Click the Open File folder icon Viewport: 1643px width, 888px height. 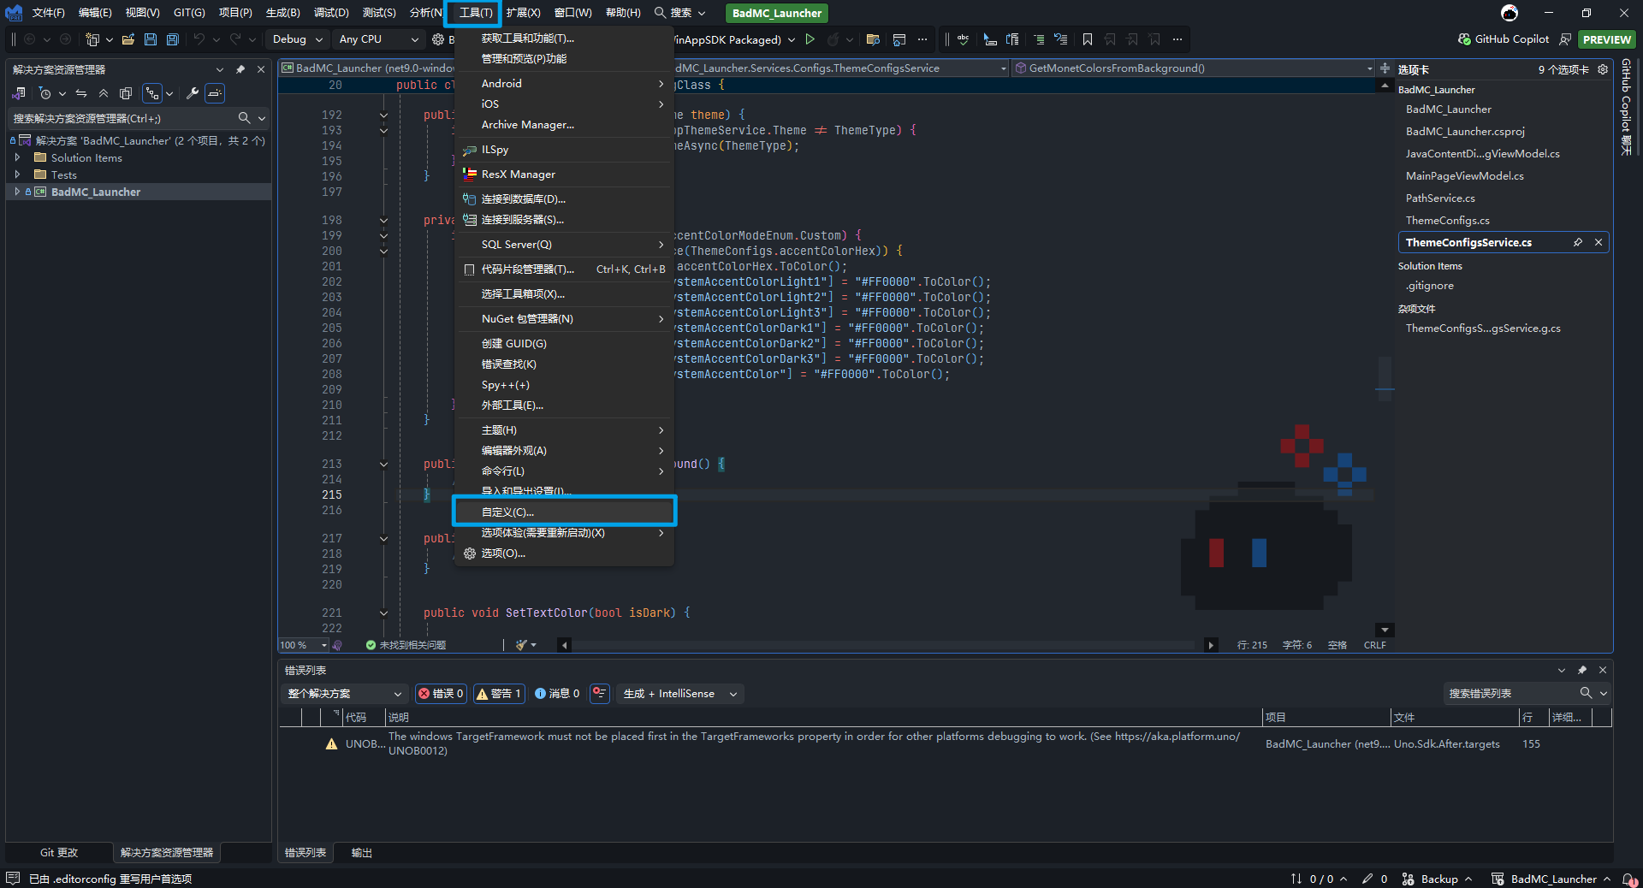(128, 39)
